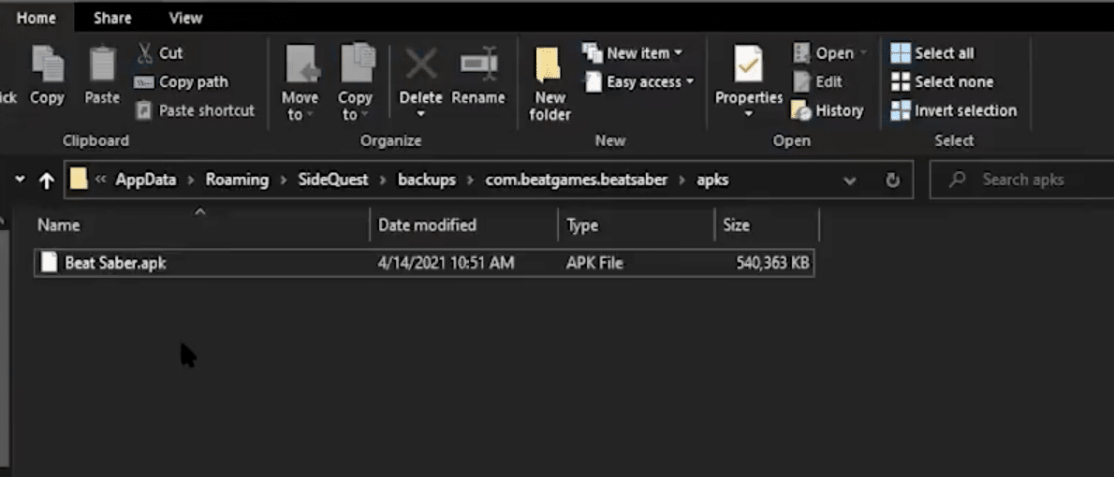This screenshot has width=1114, height=477.
Task: Expand the address bar history dropdown
Action: (849, 181)
